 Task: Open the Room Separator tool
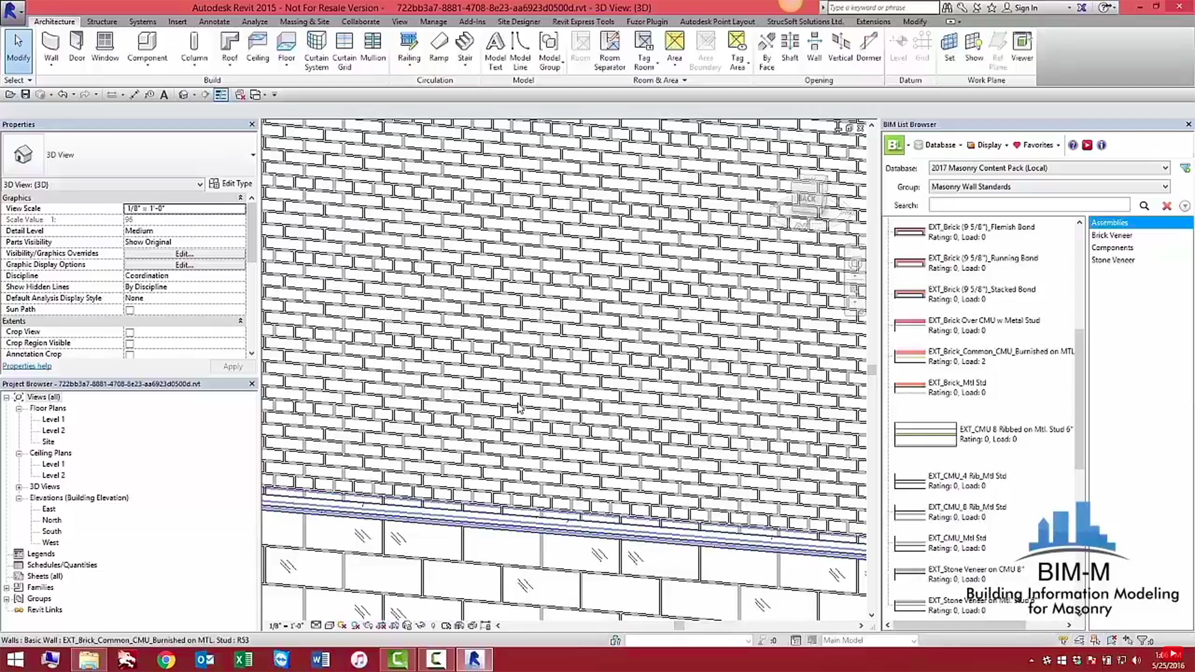609,50
